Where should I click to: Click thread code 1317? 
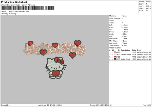(134, 52)
